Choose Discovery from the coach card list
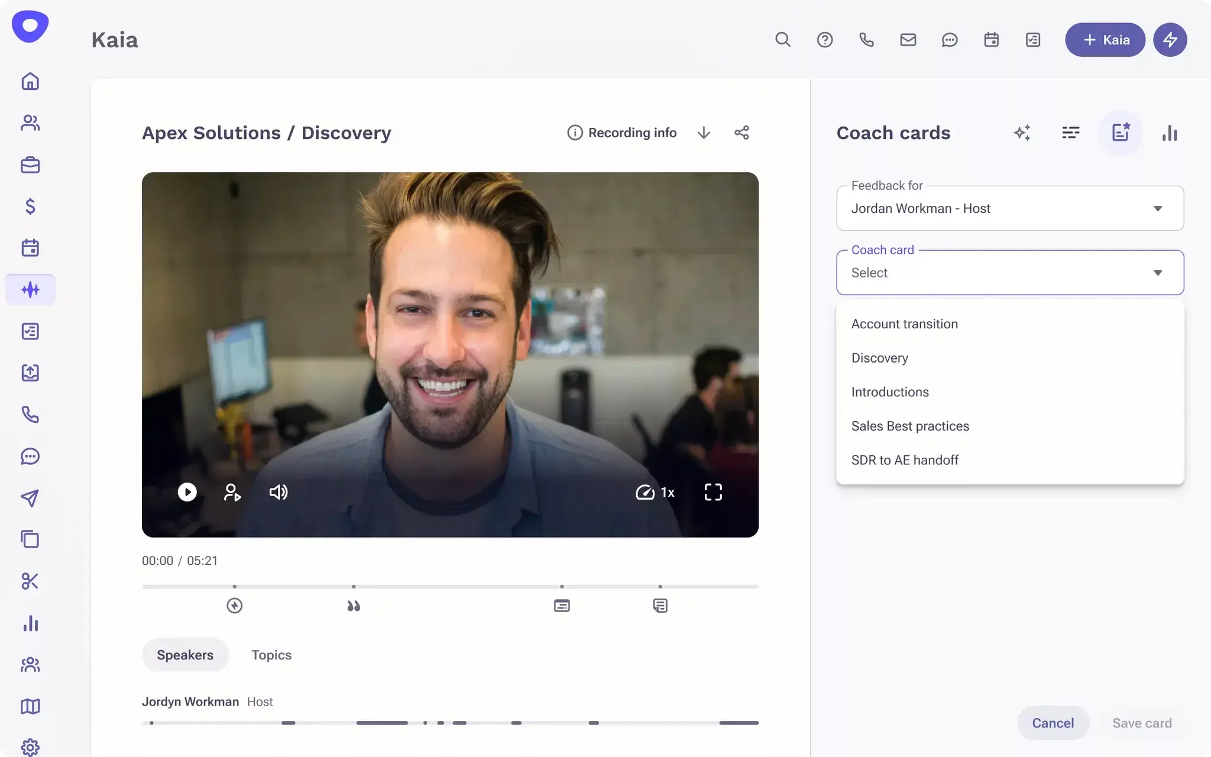 click(x=879, y=357)
